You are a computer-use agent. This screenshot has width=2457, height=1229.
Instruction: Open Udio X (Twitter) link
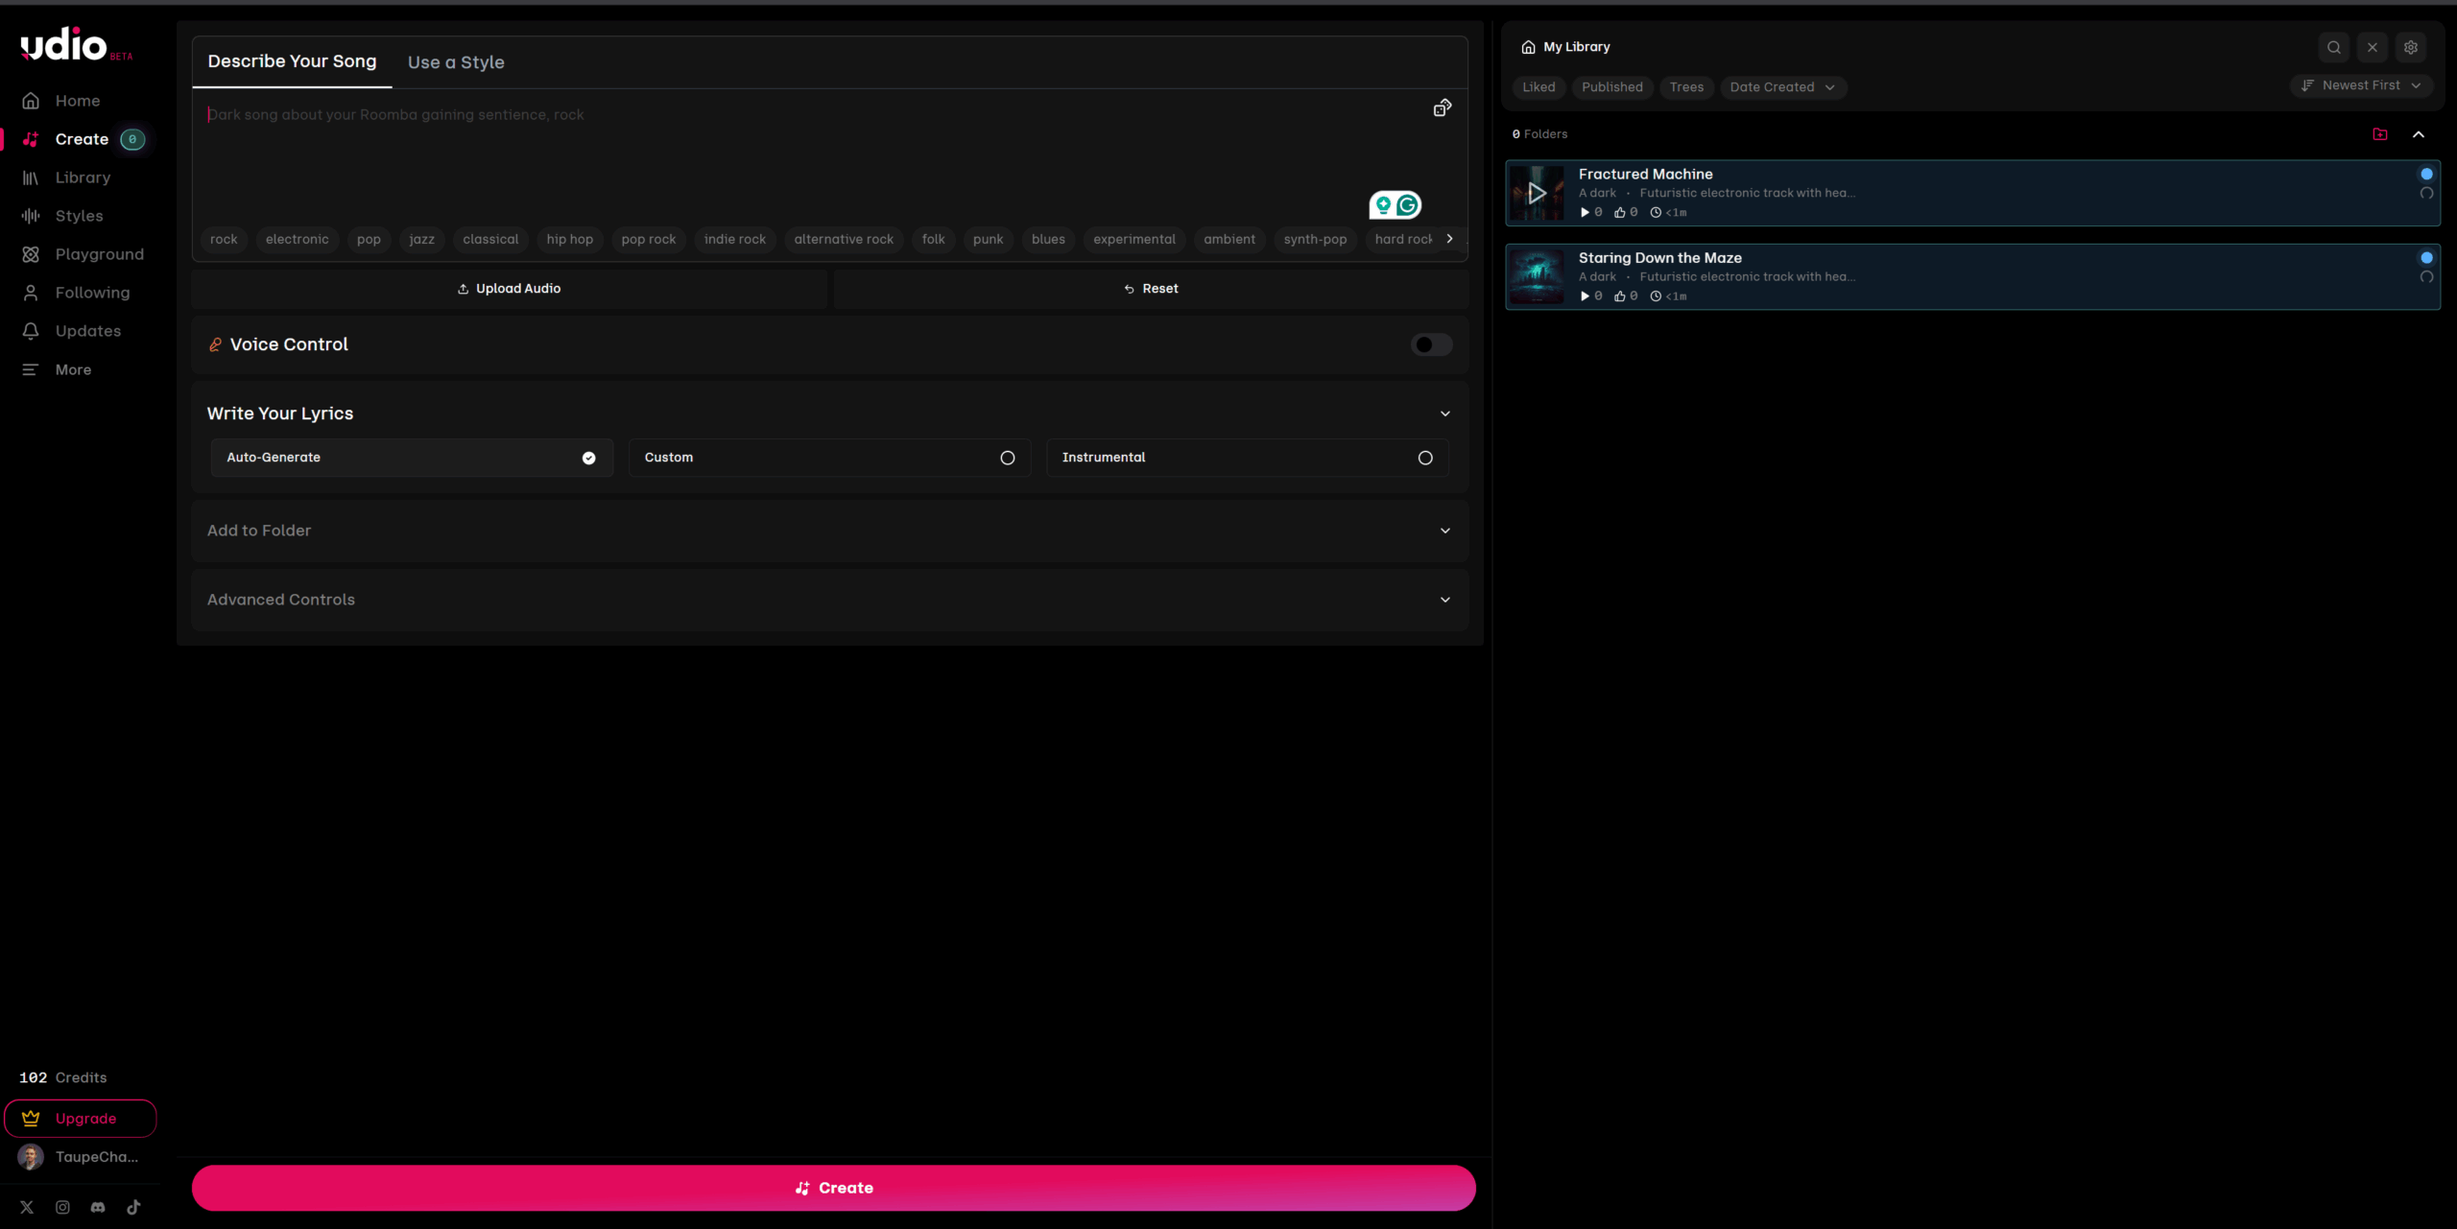[27, 1207]
